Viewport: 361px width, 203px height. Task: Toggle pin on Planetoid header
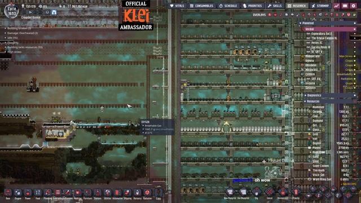355,23
